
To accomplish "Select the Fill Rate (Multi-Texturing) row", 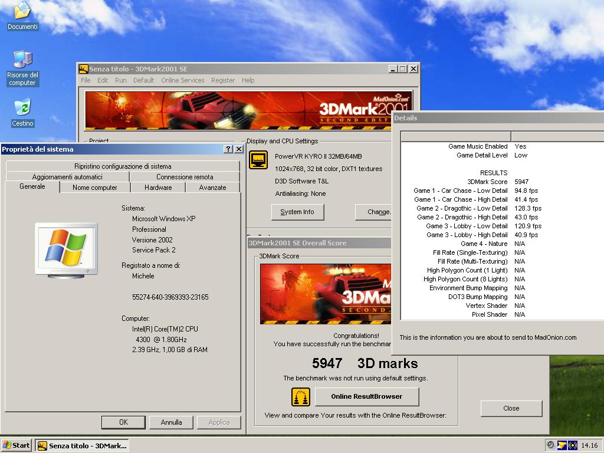I will point(503,261).
